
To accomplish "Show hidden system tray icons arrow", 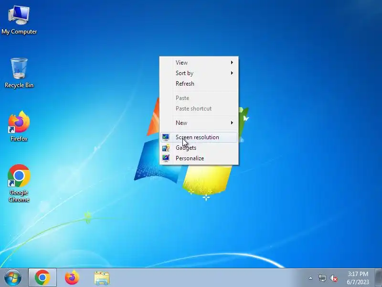I will click(x=311, y=278).
